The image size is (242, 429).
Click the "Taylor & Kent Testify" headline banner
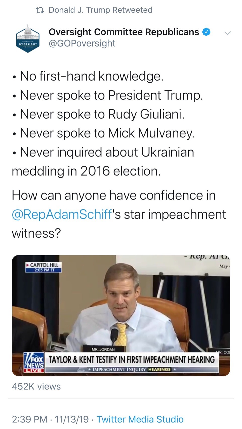[131, 360]
